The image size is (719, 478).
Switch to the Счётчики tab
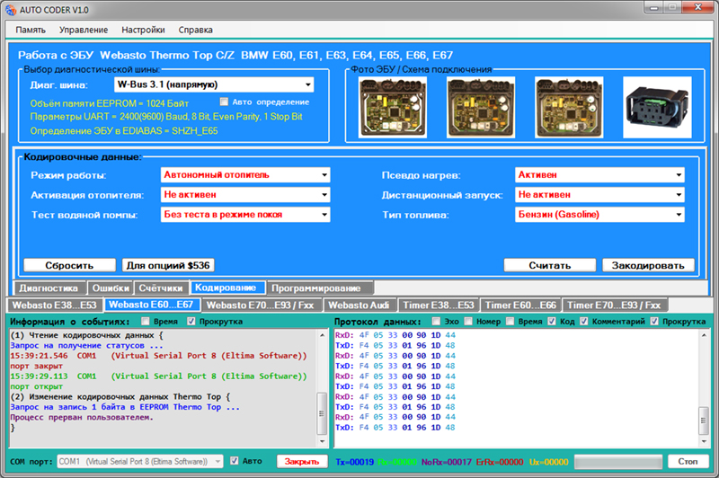point(161,288)
